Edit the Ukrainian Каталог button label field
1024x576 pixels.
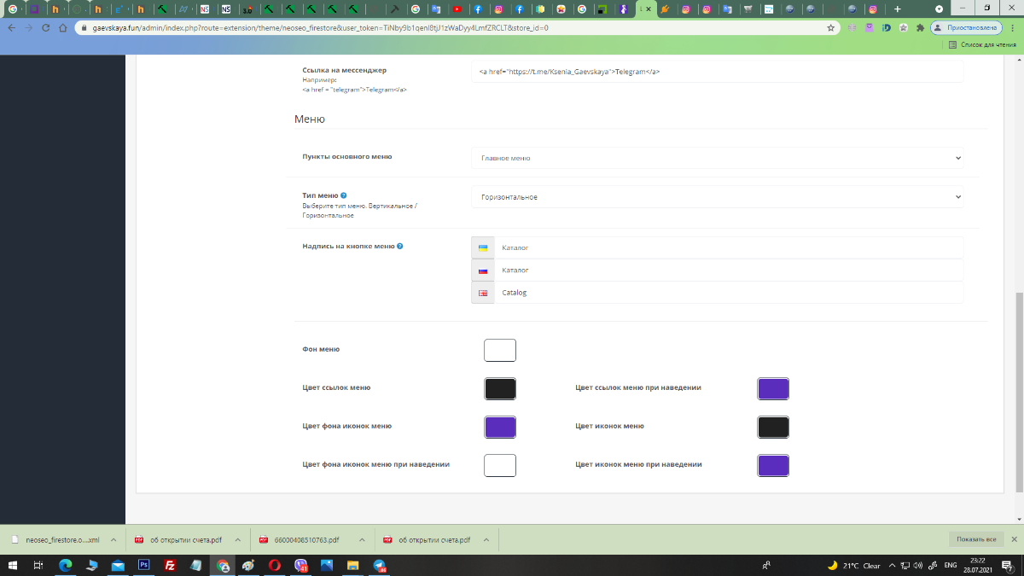coord(729,247)
